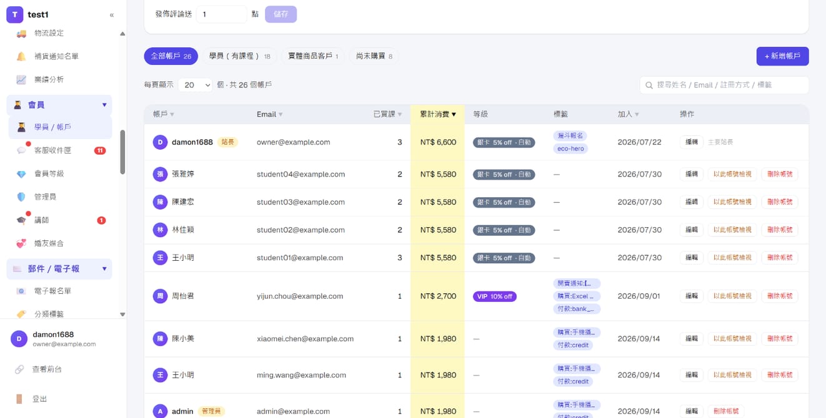This screenshot has width=826, height=418.
Task: Click 刪除帳號 for 陳小美
Action: 780,339
